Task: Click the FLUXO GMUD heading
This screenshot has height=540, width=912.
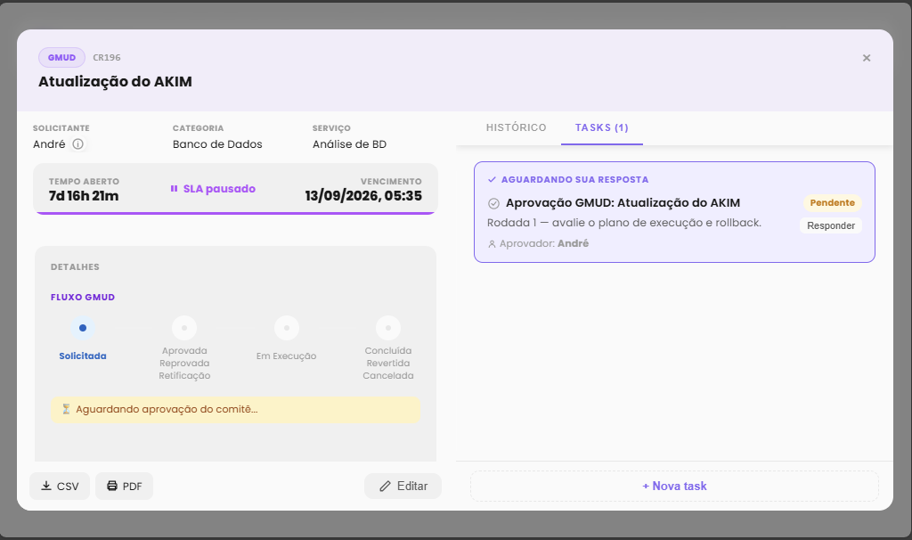Action: [x=83, y=298]
